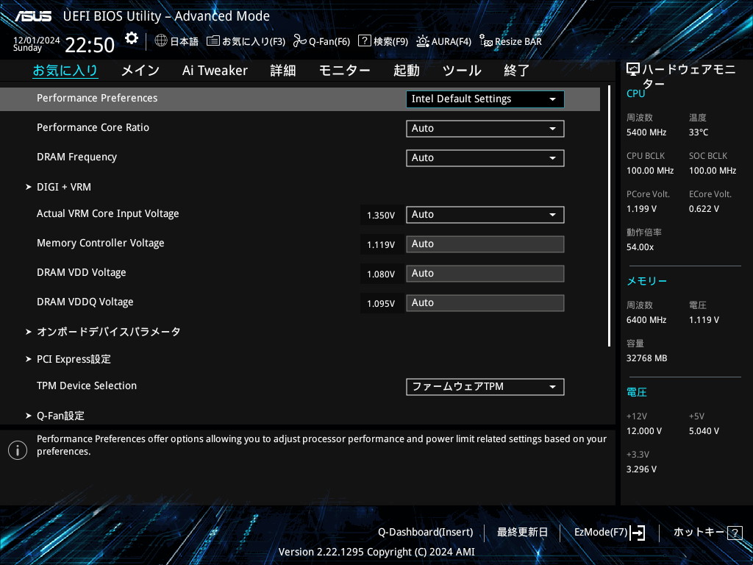Click 検索(F9) search button
Screen dimensions: 753x565
pyautogui.click(x=391, y=41)
